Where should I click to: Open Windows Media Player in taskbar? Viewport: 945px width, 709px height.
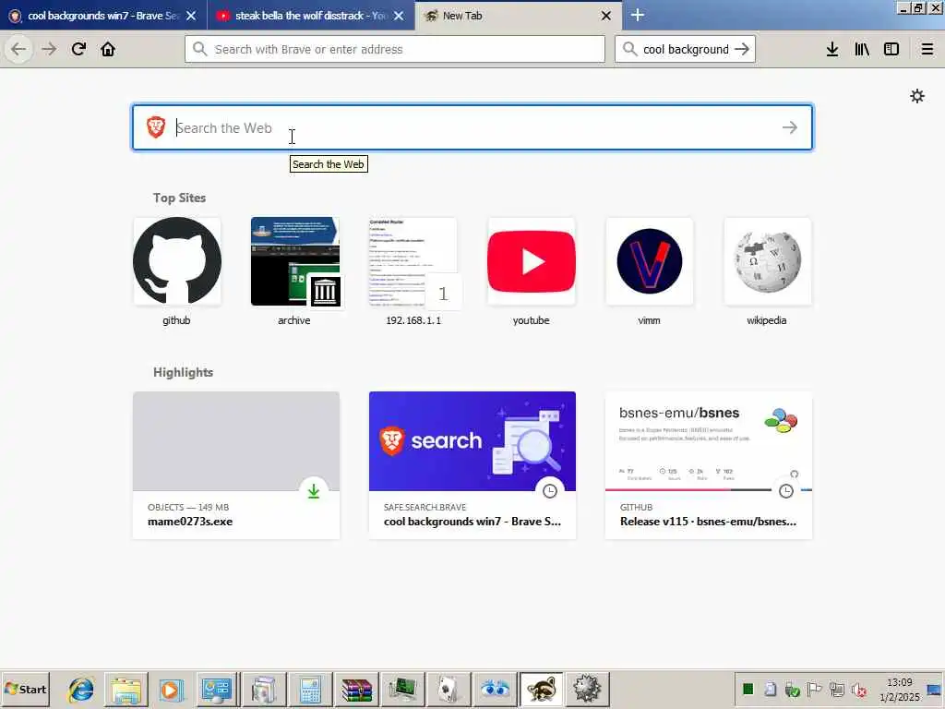(x=170, y=689)
